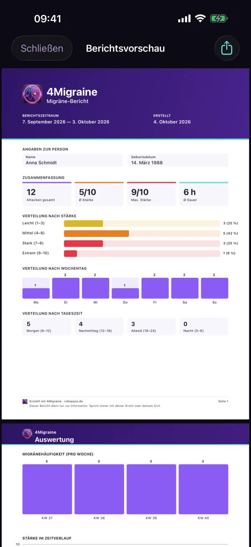Click the orange Mittel (4–6) bar

[x=96, y=234]
